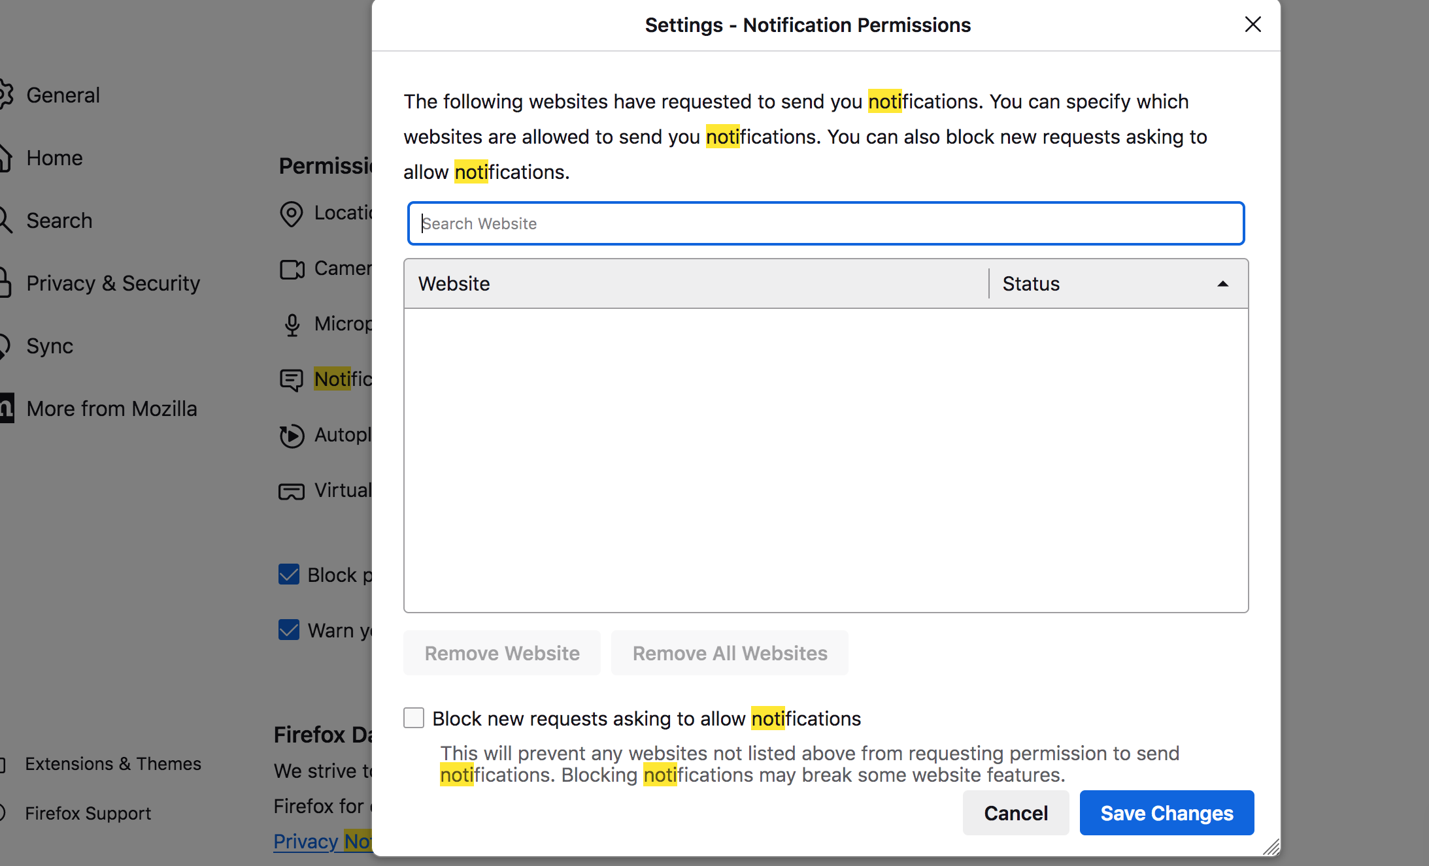Toggle Status column sort arrow
The height and width of the screenshot is (866, 1429).
[1222, 284]
